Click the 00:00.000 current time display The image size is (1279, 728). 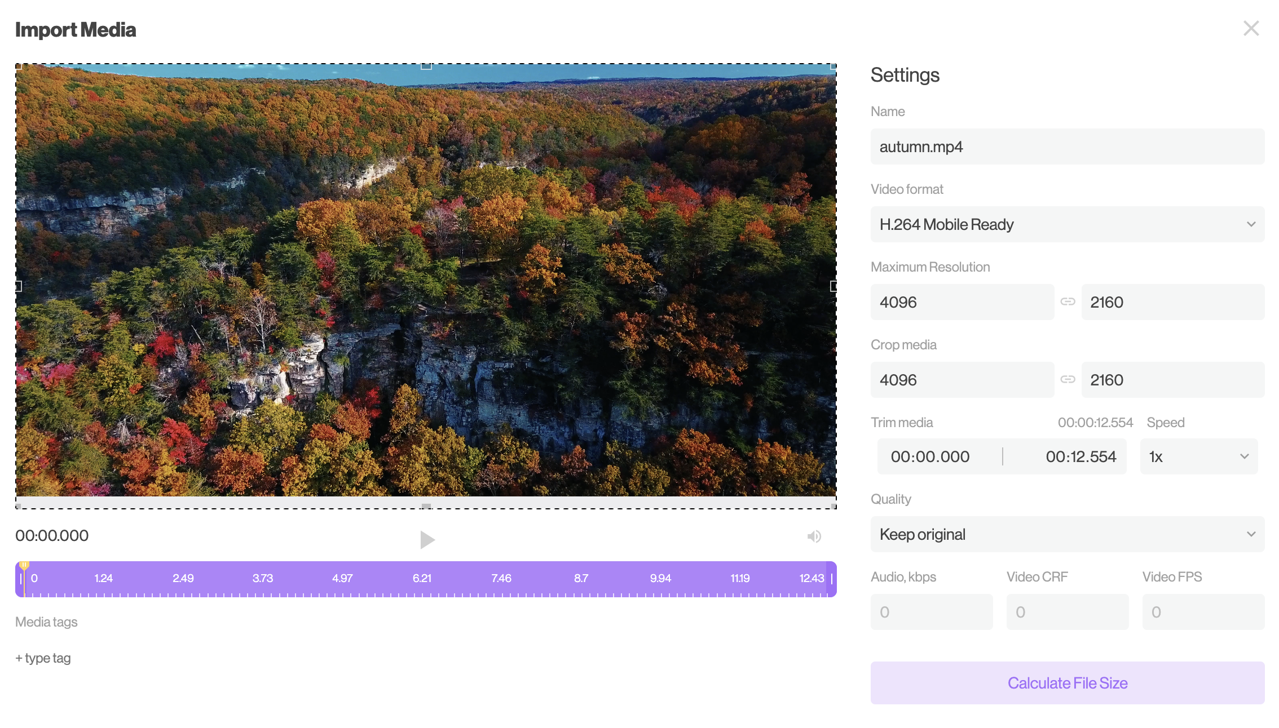pyautogui.click(x=52, y=536)
